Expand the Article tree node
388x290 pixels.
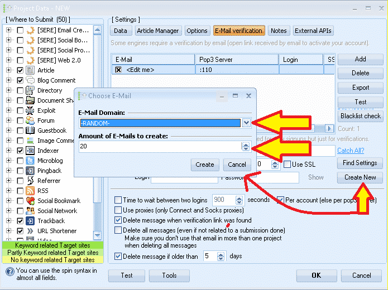tap(9, 70)
